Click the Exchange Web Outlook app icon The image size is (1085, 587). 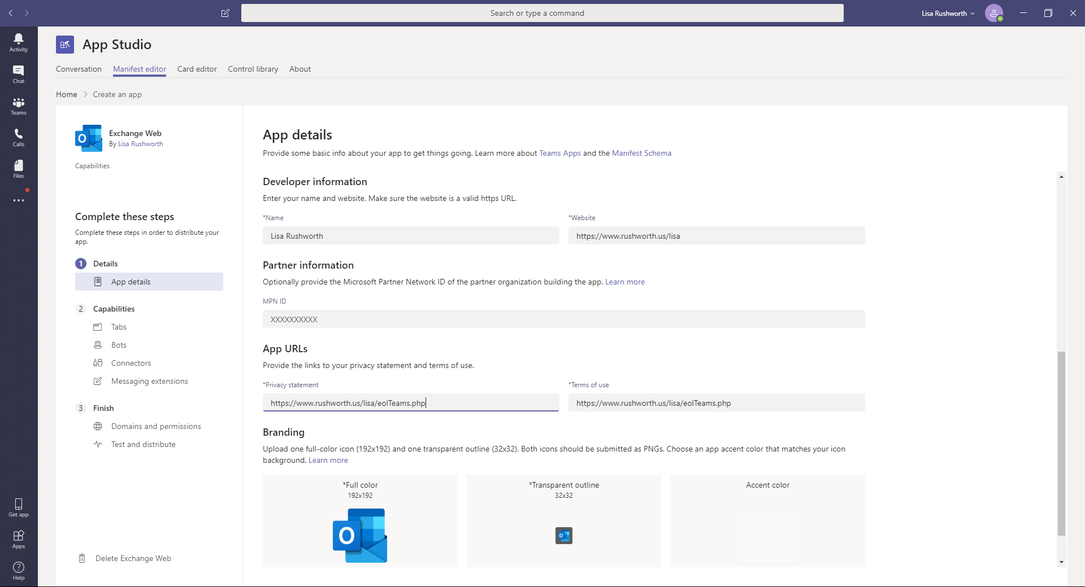pyautogui.click(x=88, y=138)
